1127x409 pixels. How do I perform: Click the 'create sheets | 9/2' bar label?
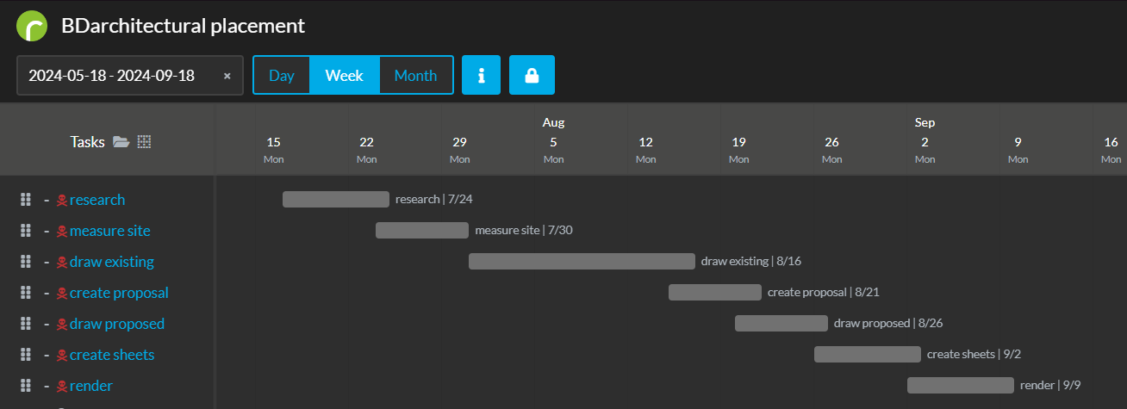click(x=974, y=355)
